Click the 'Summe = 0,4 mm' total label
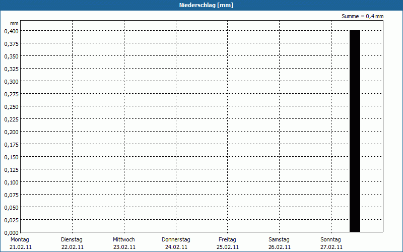The width and height of the screenshot is (403, 252). tap(362, 17)
